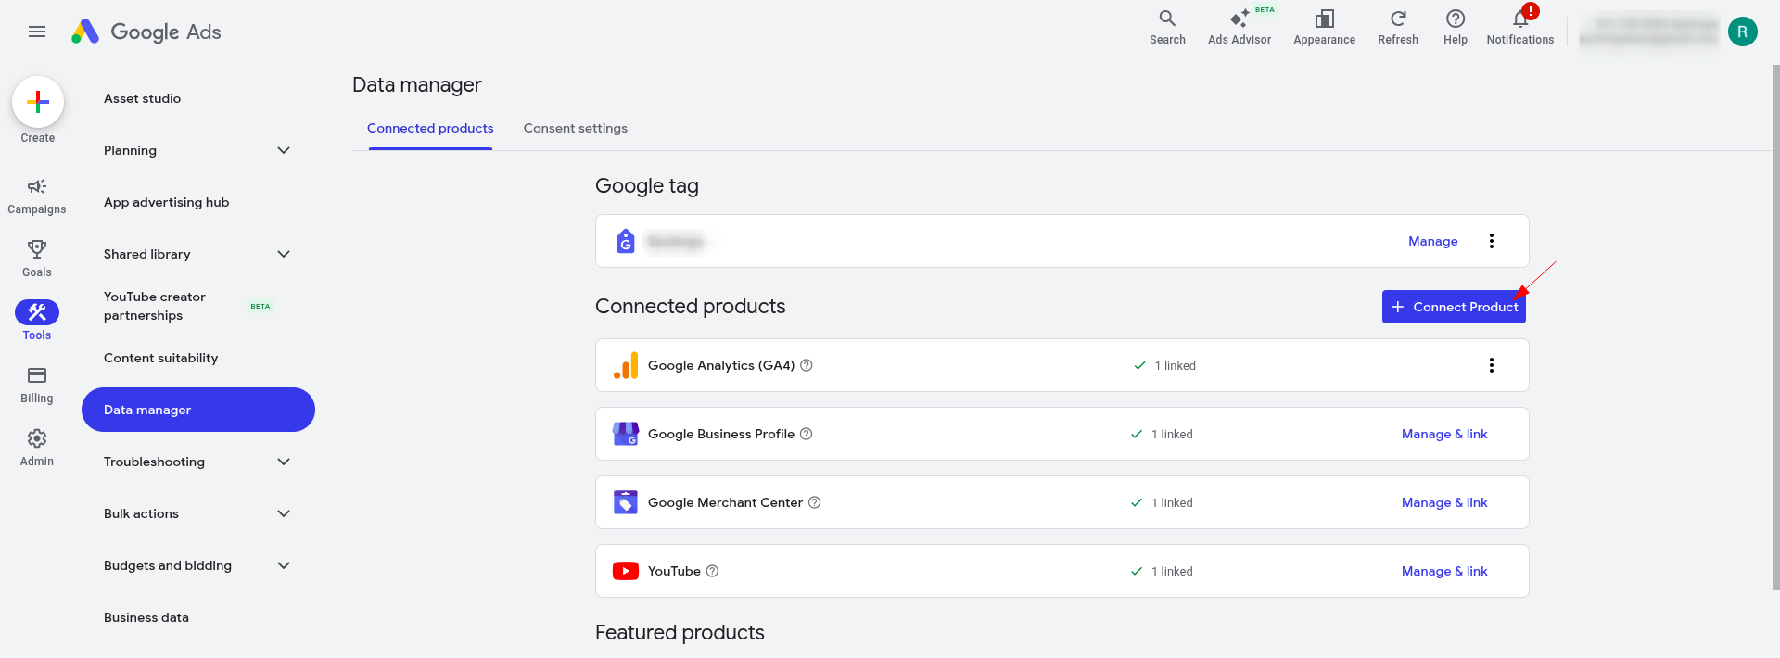Open Google tag more options menu

1492,241
